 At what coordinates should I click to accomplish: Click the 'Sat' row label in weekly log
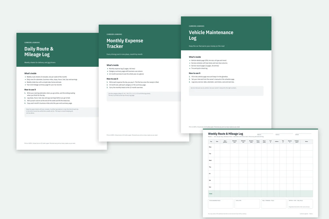[x=210, y=180]
